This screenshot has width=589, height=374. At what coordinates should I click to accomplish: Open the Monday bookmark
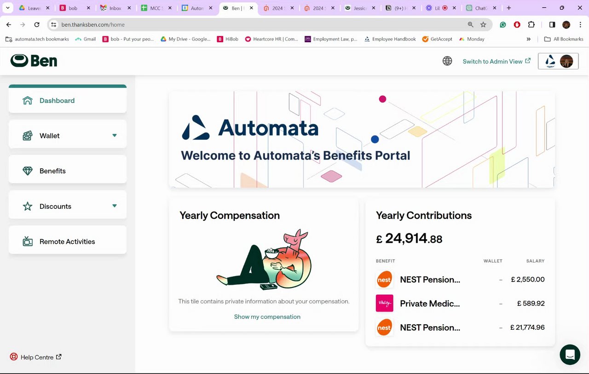471,39
